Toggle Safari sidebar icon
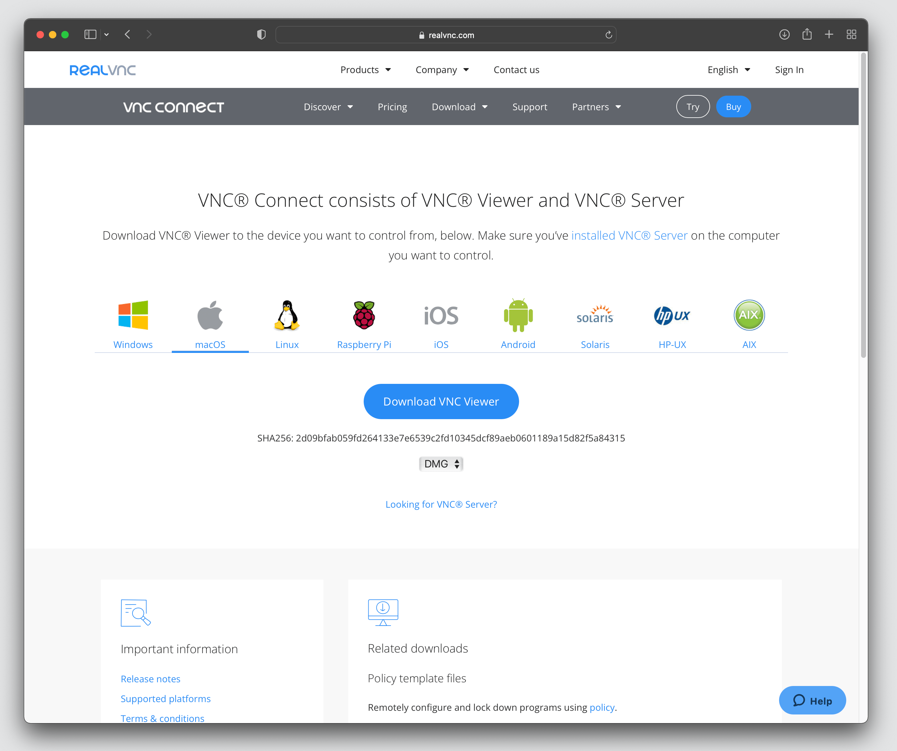The width and height of the screenshot is (897, 751). click(x=90, y=35)
